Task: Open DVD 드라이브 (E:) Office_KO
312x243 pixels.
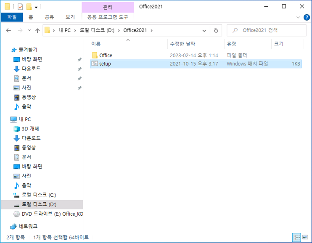Action: [52, 214]
